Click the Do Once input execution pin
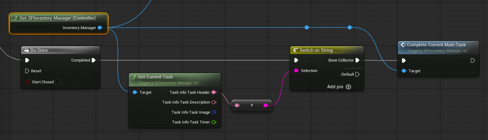 pos(27,60)
